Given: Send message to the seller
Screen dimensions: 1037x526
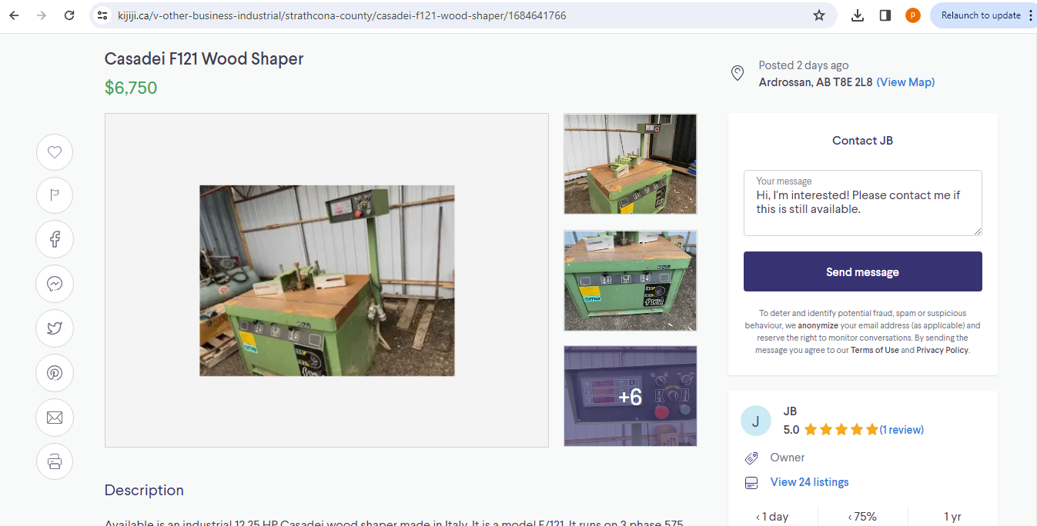Looking at the screenshot, I should point(862,271).
